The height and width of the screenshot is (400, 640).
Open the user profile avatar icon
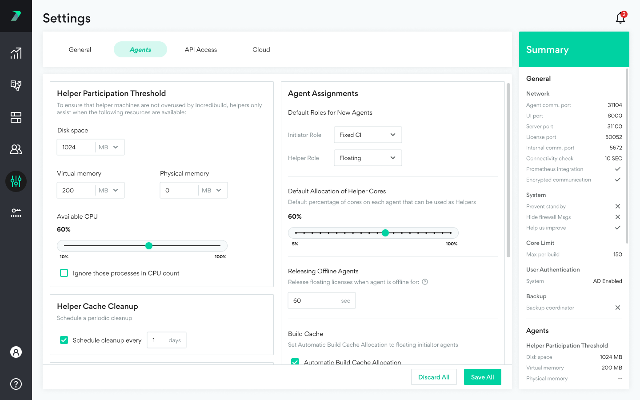(x=16, y=352)
